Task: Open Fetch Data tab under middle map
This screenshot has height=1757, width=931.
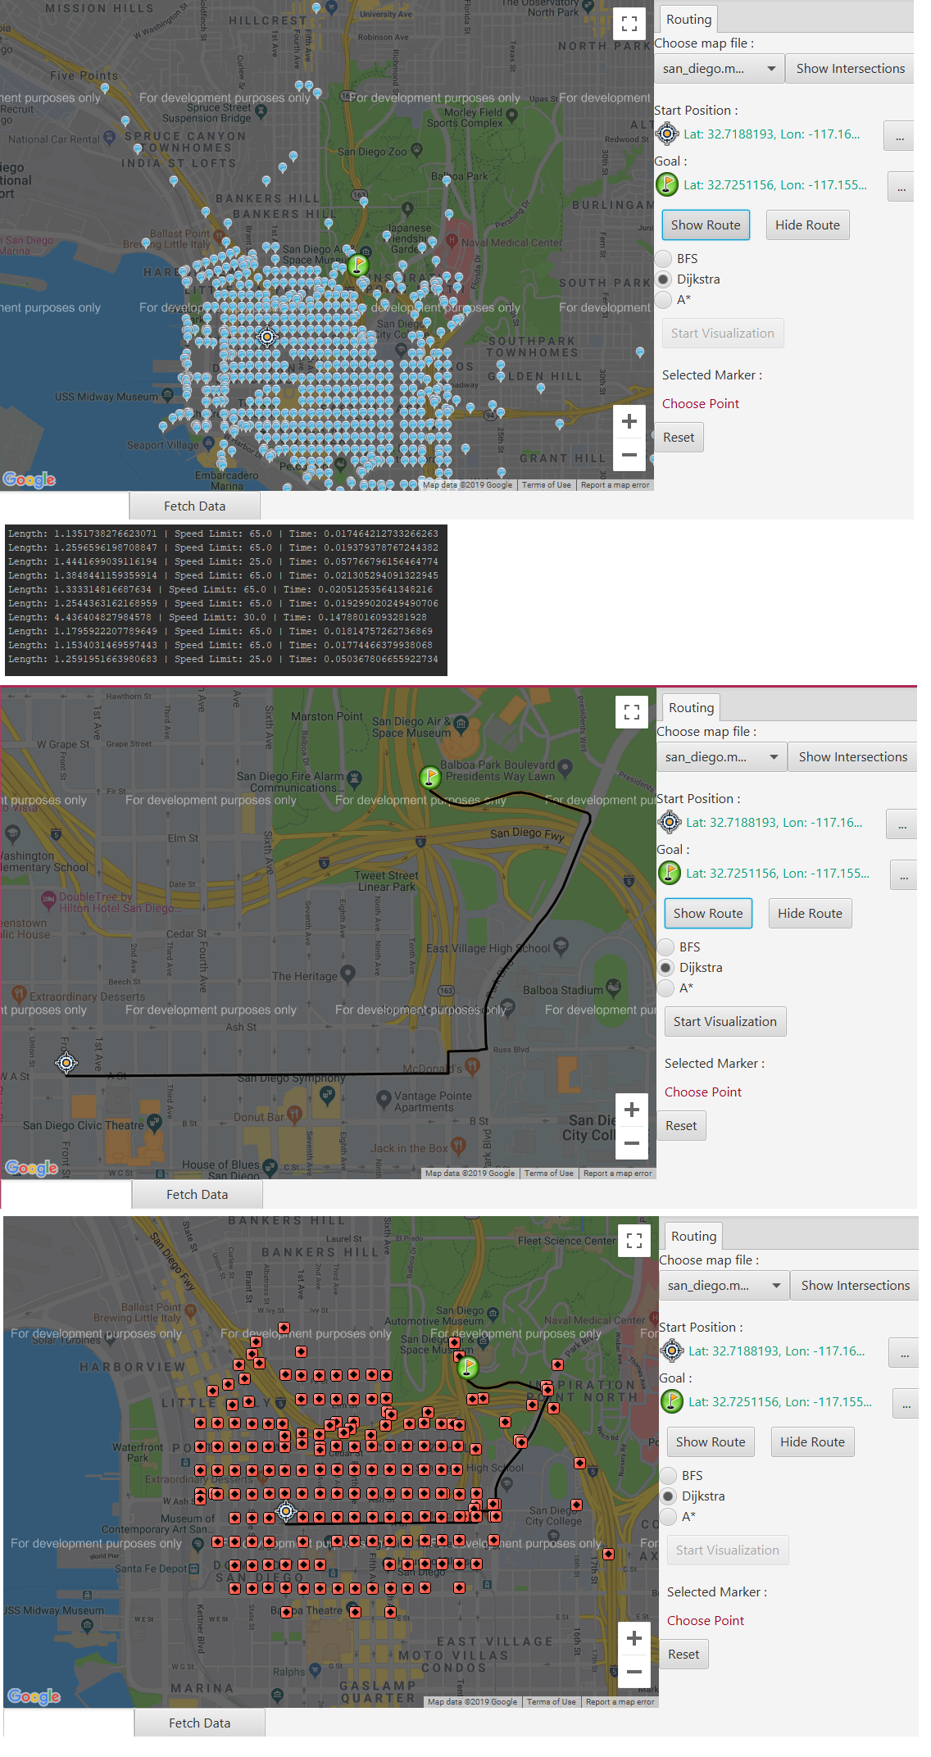Action: coord(197,1195)
